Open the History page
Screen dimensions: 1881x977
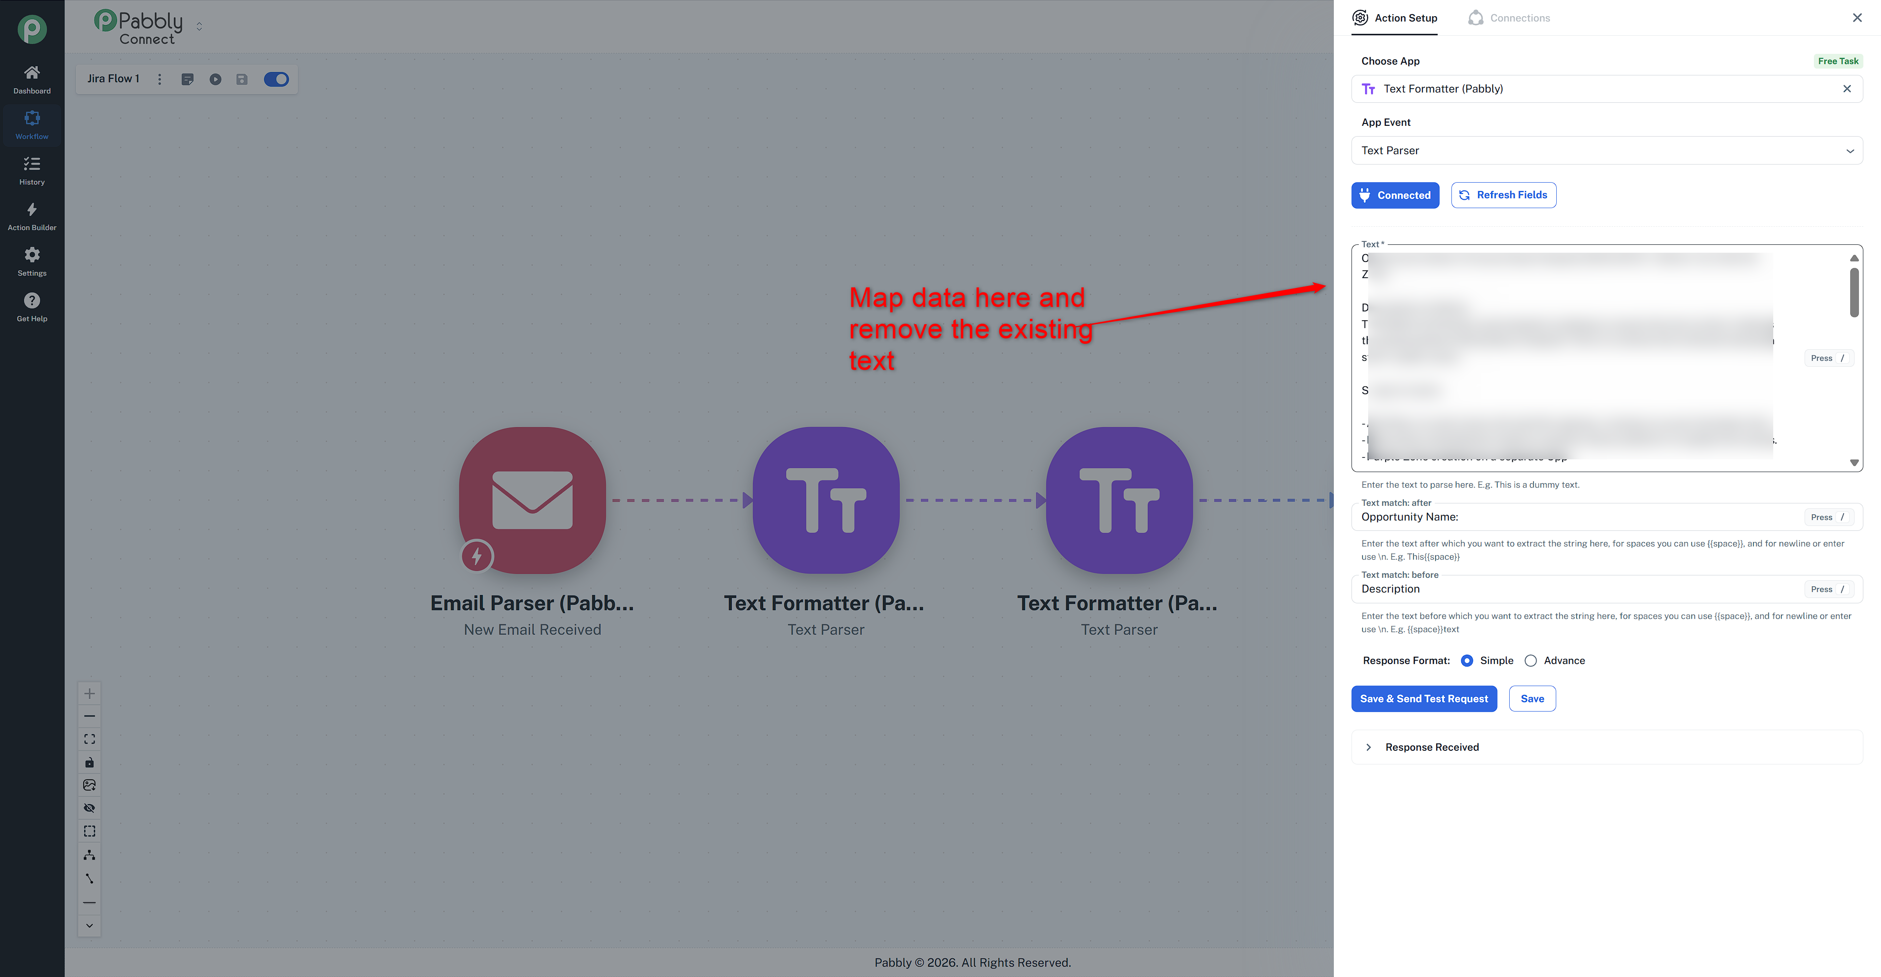[x=32, y=171]
